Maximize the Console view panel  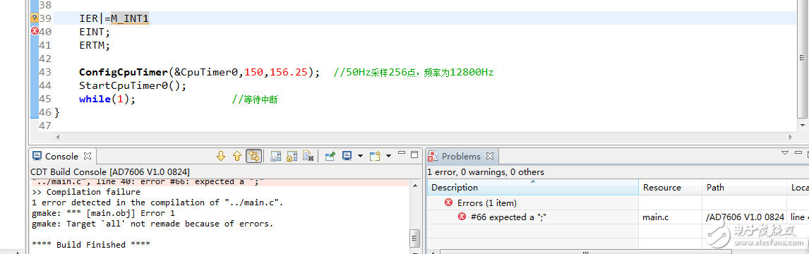(414, 155)
